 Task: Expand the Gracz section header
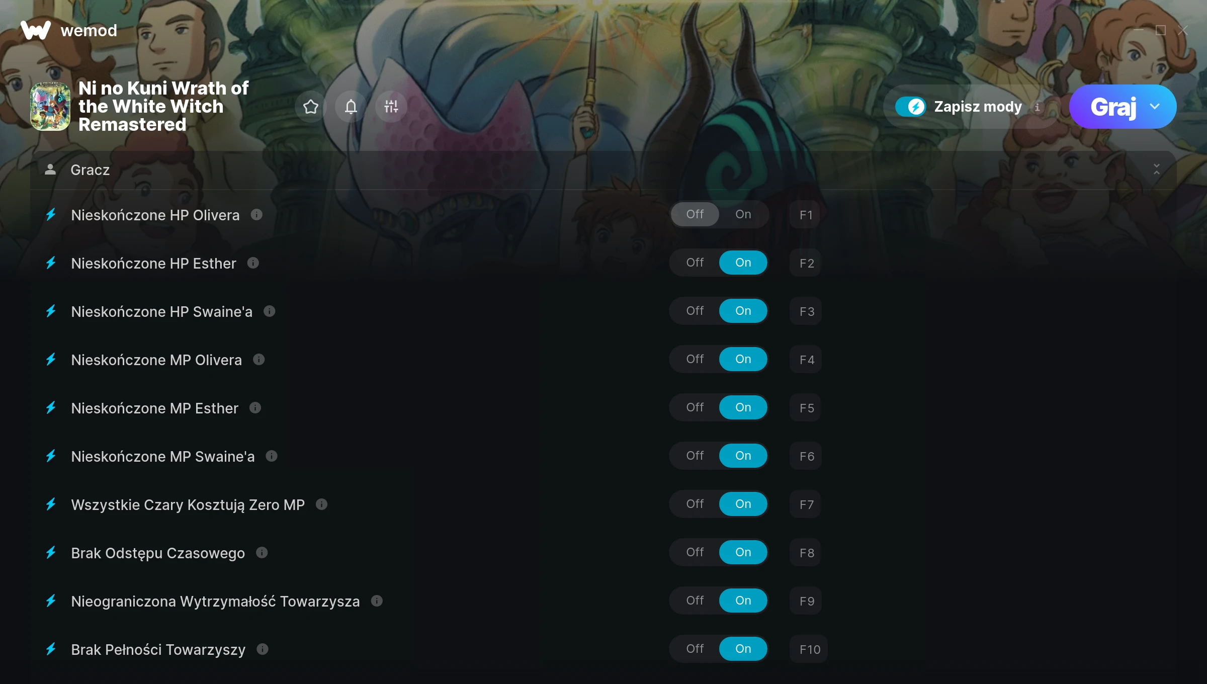click(603, 170)
